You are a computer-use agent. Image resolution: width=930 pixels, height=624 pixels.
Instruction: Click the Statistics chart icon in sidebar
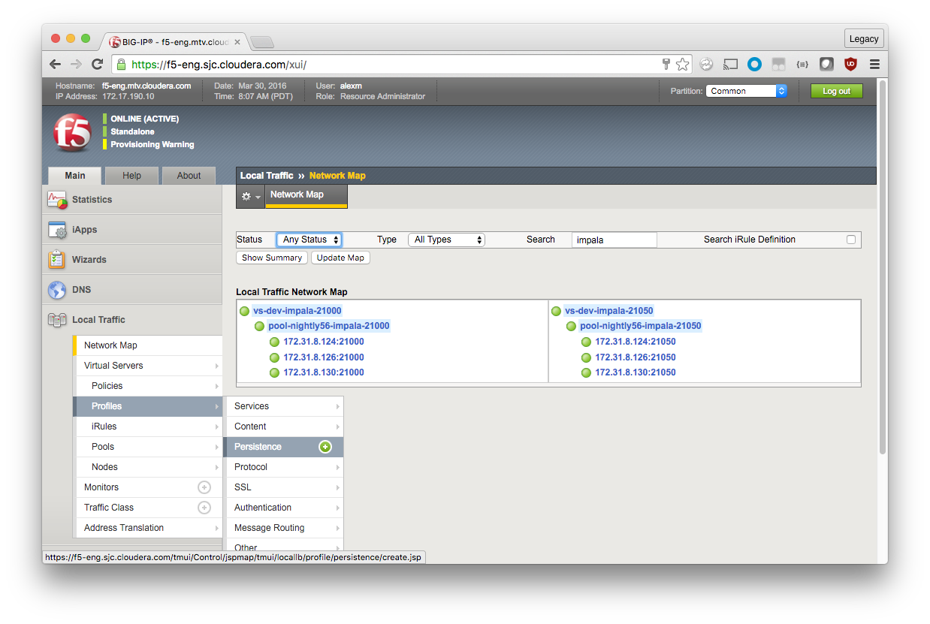point(57,200)
